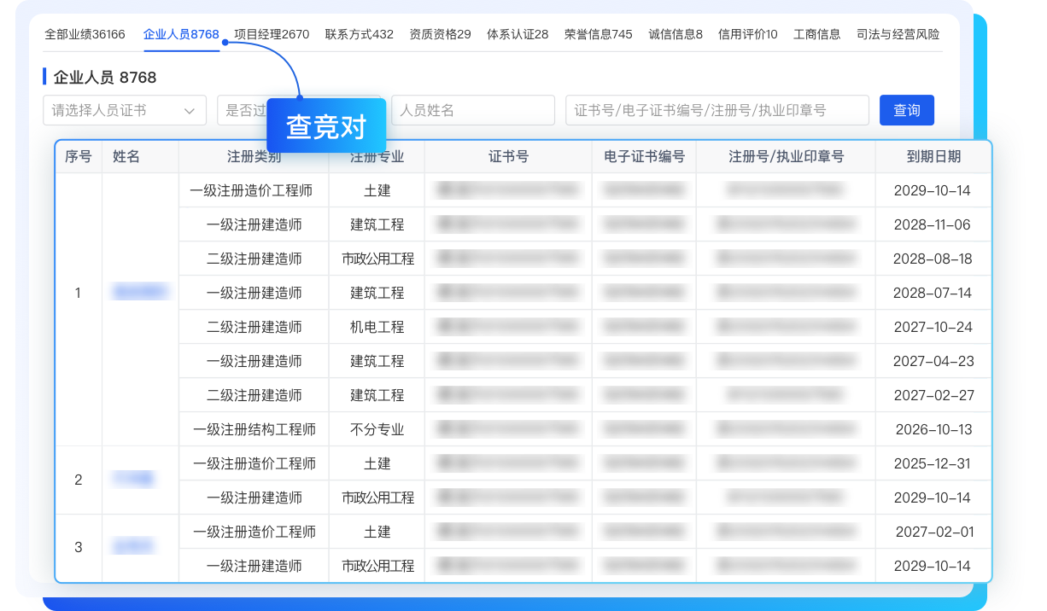1047x611 pixels.
Task: Open the 诚信信息8 tab
Action: click(676, 34)
